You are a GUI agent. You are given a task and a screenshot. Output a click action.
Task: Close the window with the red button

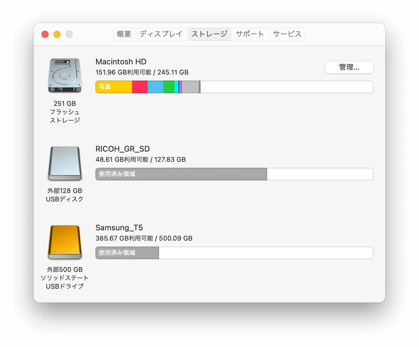(45, 34)
